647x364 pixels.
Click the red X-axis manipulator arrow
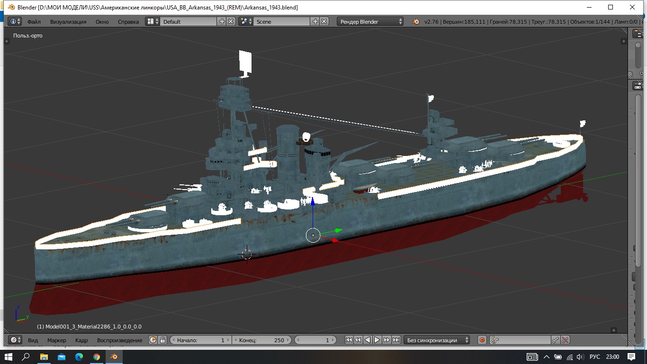334,240
